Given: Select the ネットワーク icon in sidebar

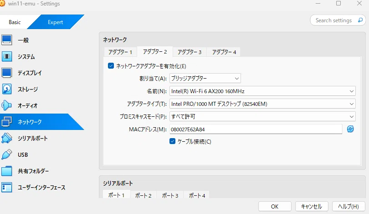Looking at the screenshot, I should 6,122.
